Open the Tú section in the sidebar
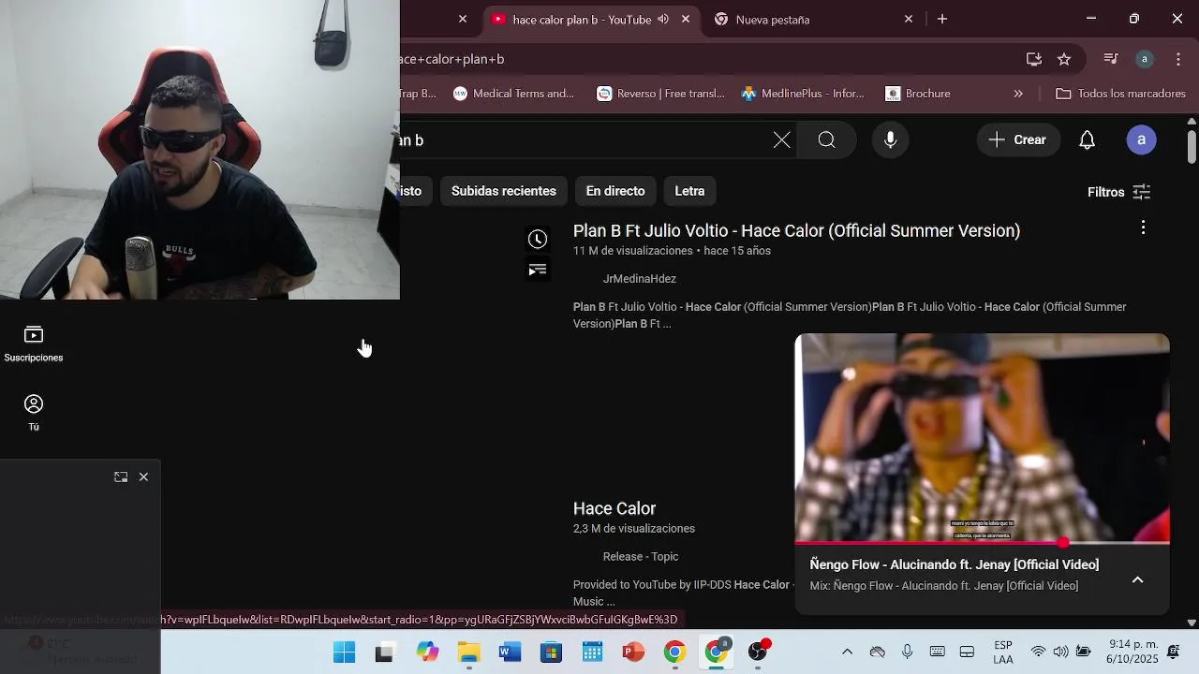Image resolution: width=1199 pixels, height=674 pixels. pos(34,413)
